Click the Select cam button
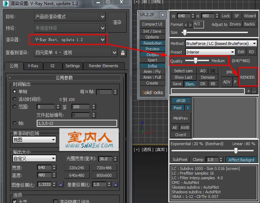The width and height of the screenshot is (260, 203). point(183,71)
